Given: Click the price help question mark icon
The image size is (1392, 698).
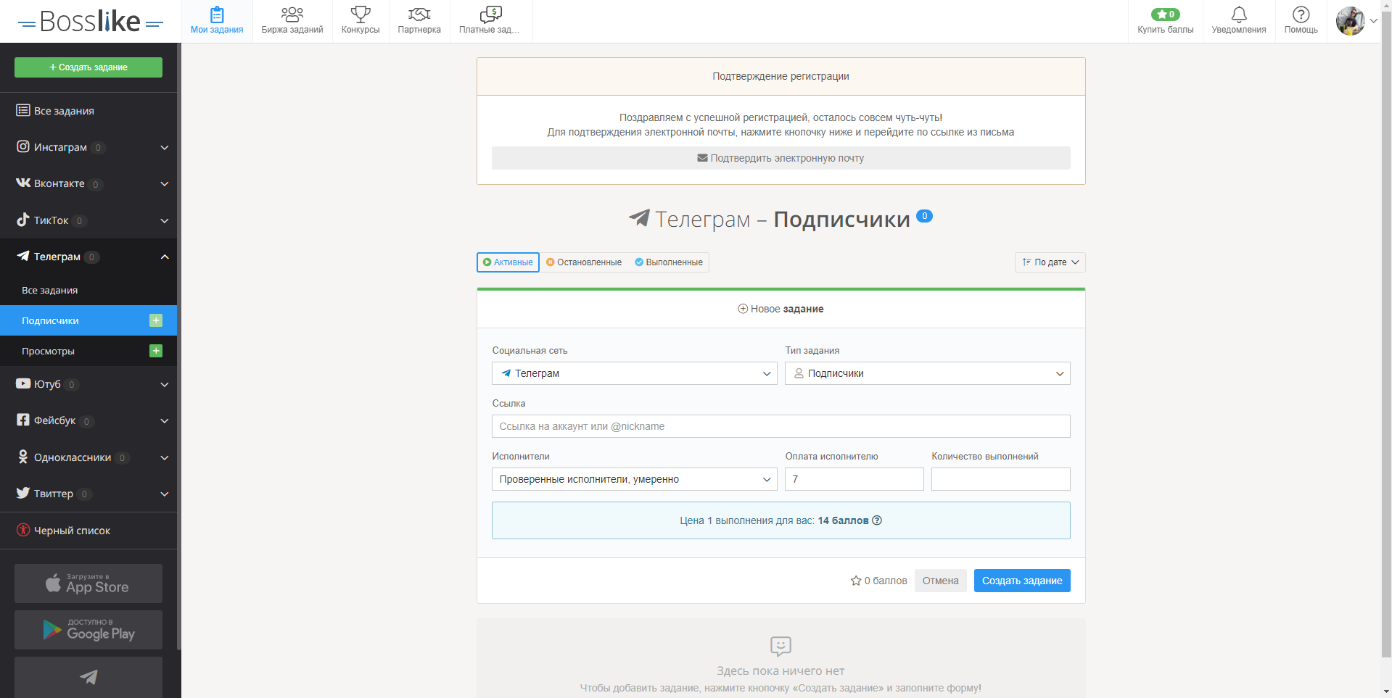Looking at the screenshot, I should (877, 520).
